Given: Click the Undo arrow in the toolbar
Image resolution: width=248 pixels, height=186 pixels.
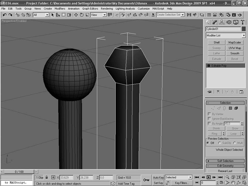Looking at the screenshot, I should click(x=4, y=15).
